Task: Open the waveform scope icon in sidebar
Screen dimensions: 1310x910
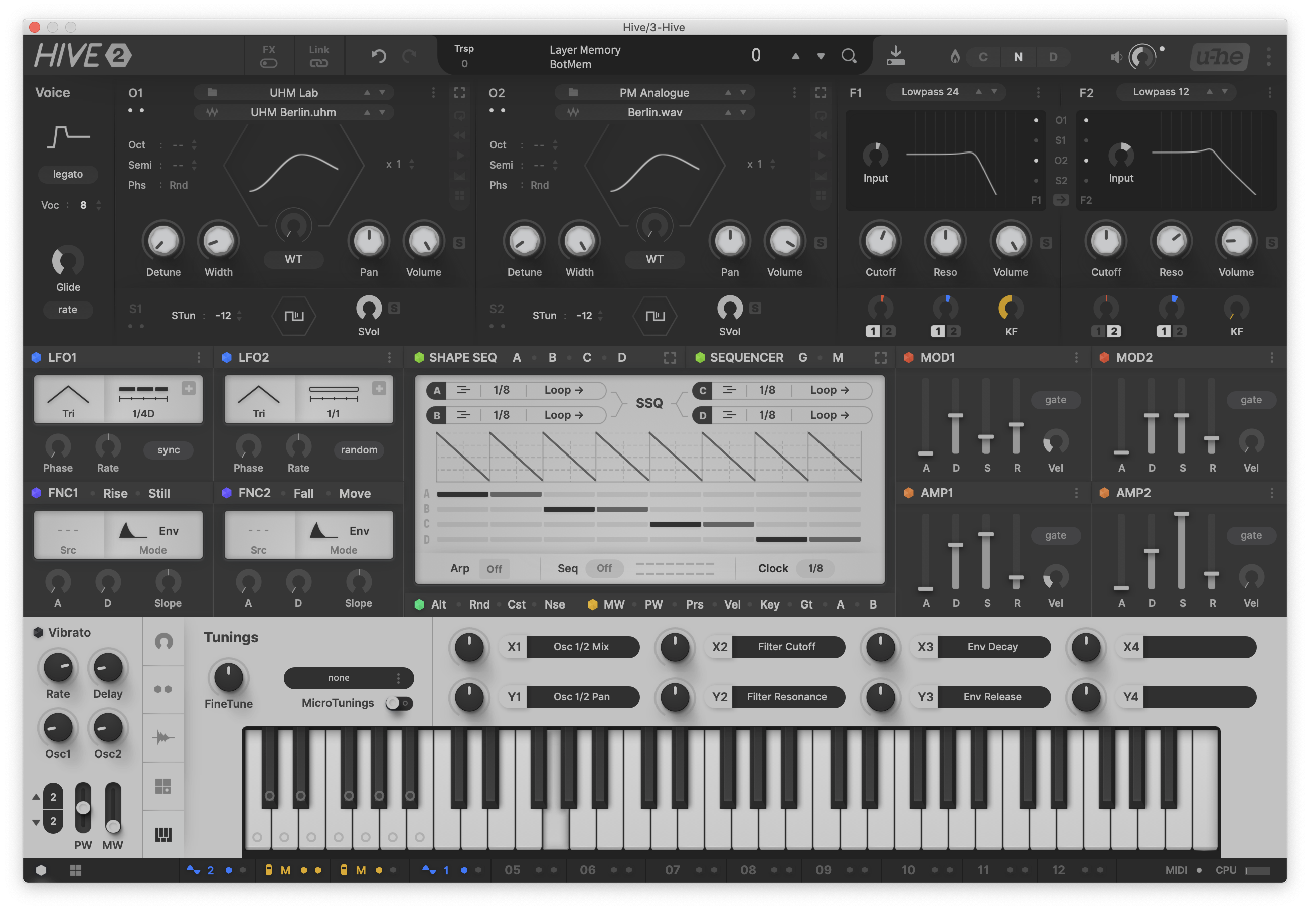Action: (163, 738)
